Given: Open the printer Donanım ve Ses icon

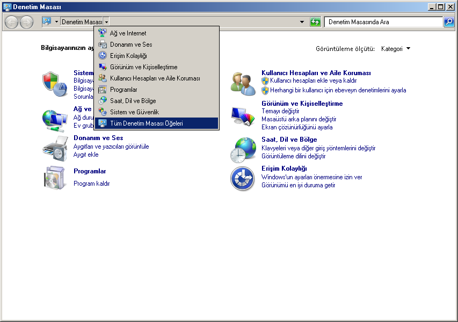Looking at the screenshot, I should (55, 148).
